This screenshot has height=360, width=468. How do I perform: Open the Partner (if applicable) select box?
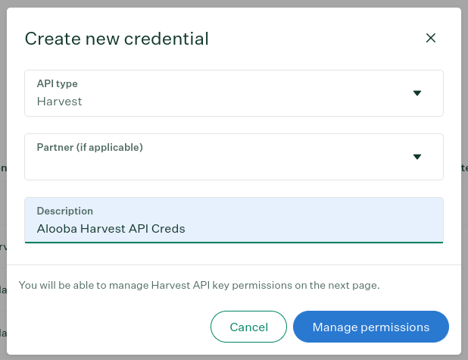(x=234, y=157)
